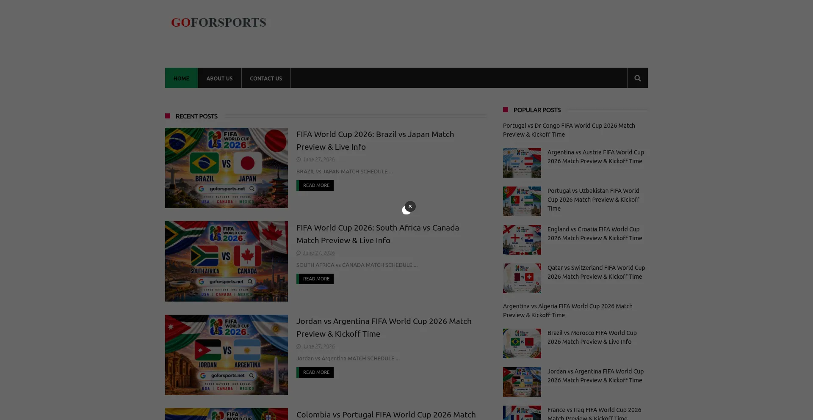Viewport: 813px width, 420px height.
Task: Open Qatar vs Switzerland popular post link
Action: [x=596, y=272]
